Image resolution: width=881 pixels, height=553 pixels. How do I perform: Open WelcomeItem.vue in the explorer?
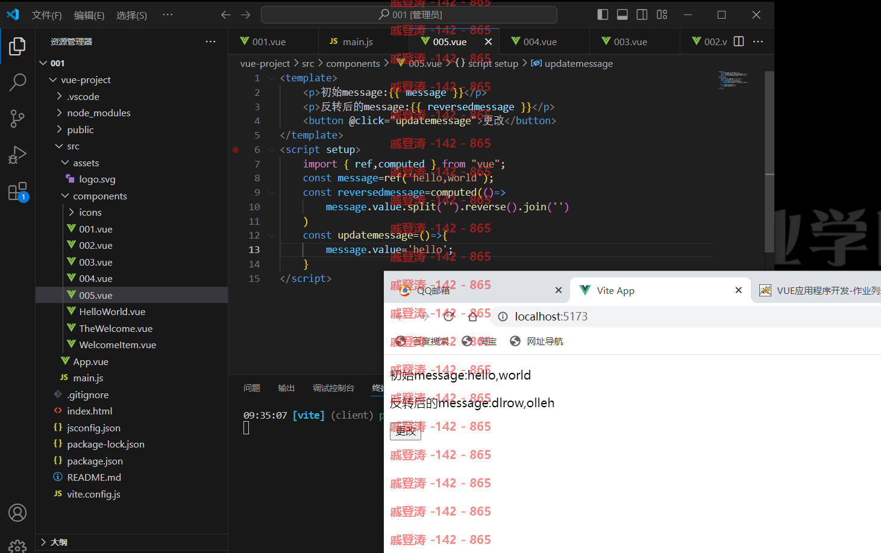click(x=131, y=345)
